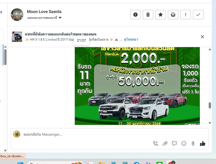Open the ดูโฆษณา link

131,40
